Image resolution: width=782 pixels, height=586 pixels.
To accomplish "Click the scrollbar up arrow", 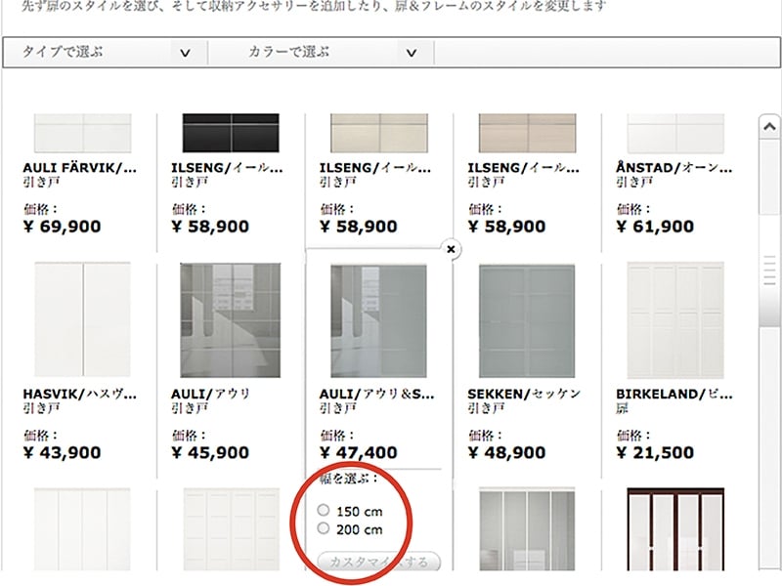I will pyautogui.click(x=769, y=126).
